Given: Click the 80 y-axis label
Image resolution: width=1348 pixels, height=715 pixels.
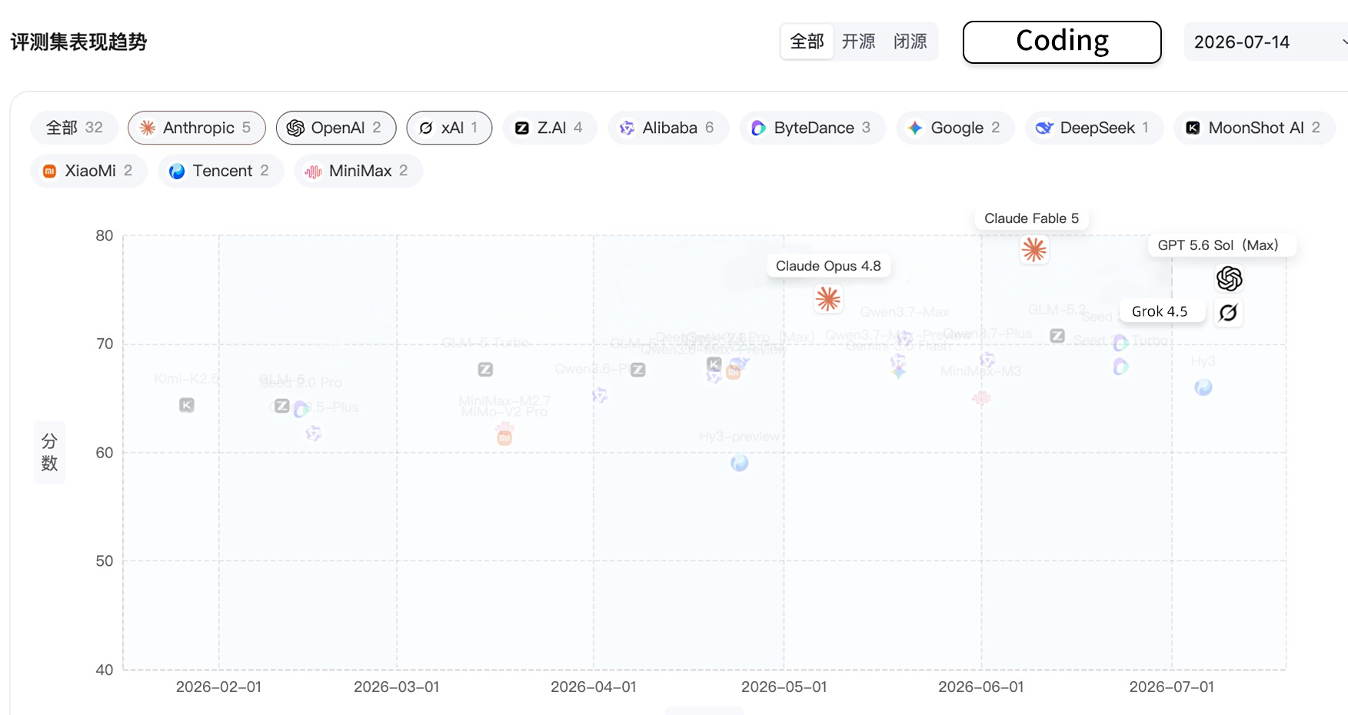Looking at the screenshot, I should coord(105,236).
